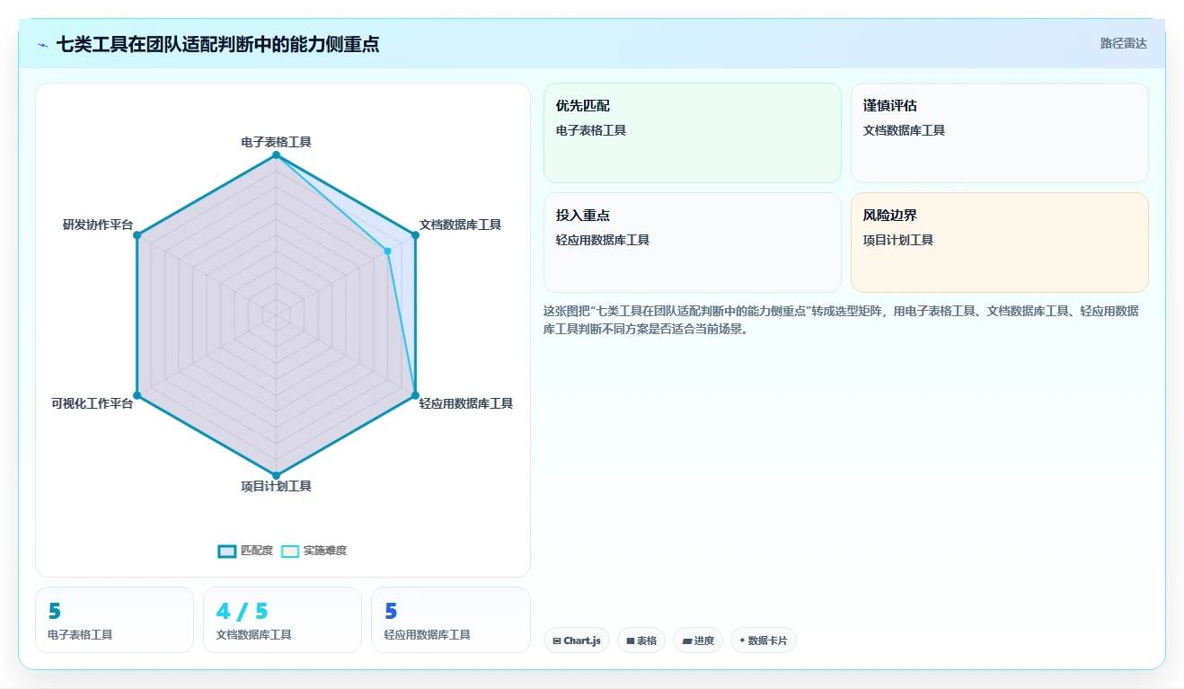Image resolution: width=1184 pixels, height=689 pixels.
Task: Click the 表格 tag chip
Action: click(641, 640)
